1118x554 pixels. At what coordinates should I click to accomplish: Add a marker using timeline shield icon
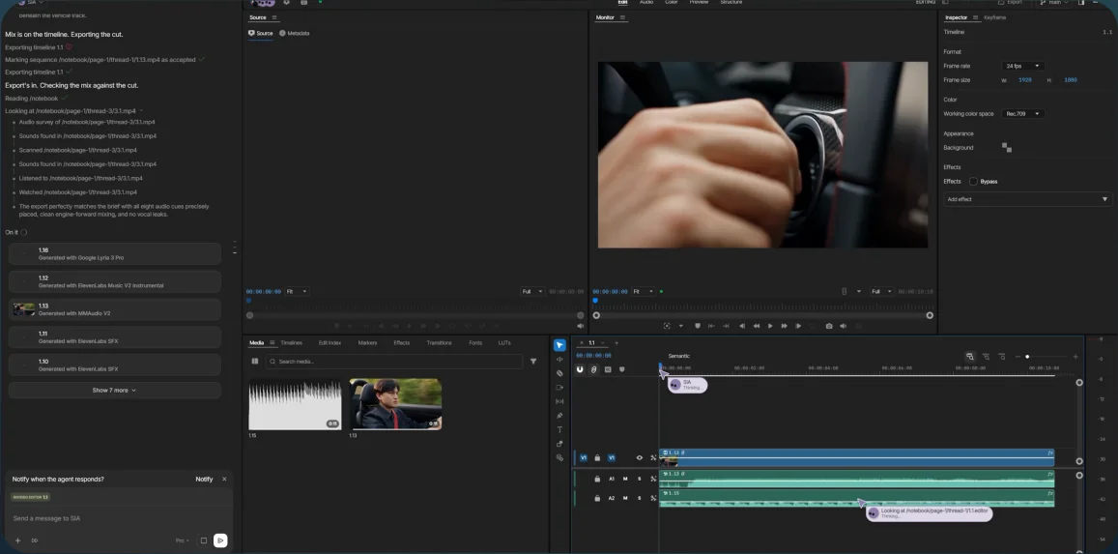pos(621,369)
